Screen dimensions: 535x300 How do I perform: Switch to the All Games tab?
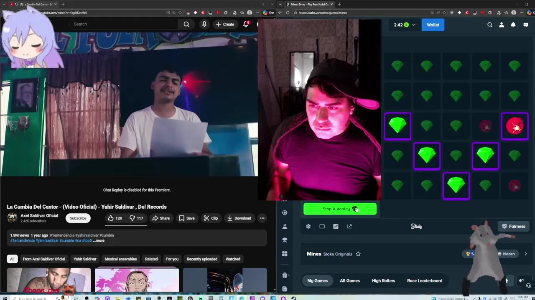pyautogui.click(x=350, y=280)
